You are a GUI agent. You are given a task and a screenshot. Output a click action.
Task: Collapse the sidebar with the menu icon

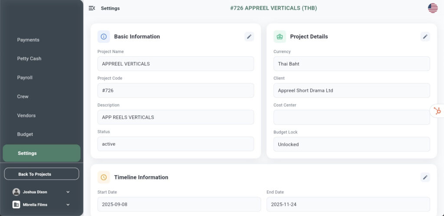tap(91, 8)
